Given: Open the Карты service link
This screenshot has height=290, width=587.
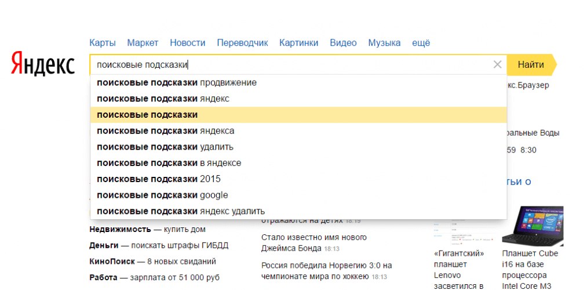Looking at the screenshot, I should [103, 43].
